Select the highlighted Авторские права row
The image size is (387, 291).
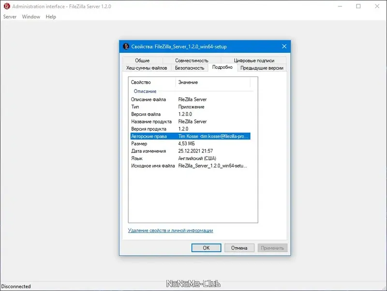[190, 136]
